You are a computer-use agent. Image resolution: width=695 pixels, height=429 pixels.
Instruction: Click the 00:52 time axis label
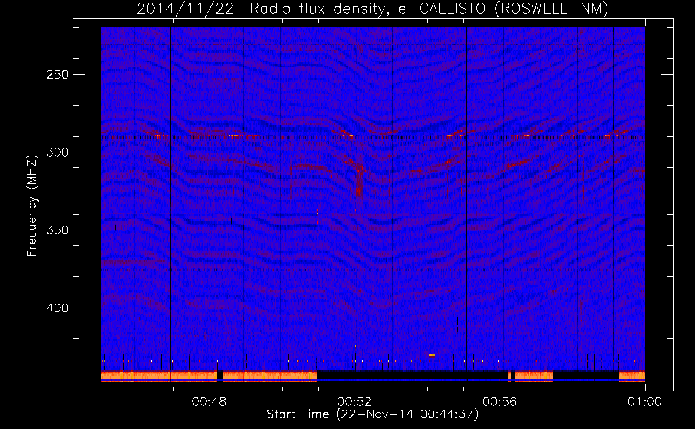[x=355, y=402]
